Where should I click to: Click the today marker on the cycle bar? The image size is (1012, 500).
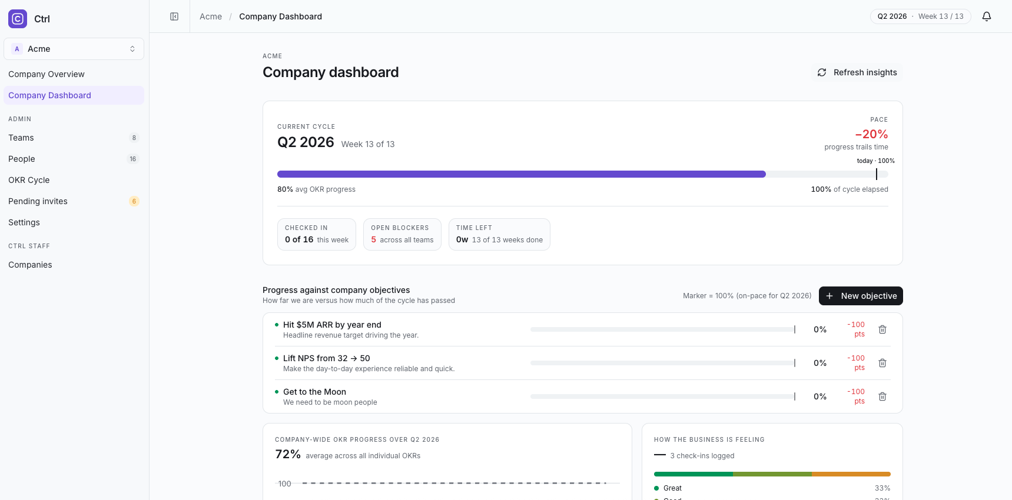pos(877,174)
